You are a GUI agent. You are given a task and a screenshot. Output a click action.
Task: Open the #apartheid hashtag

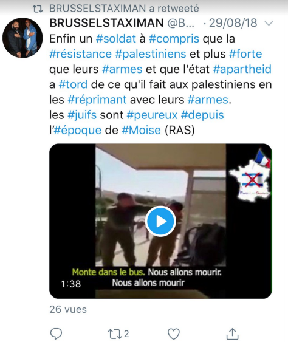pyautogui.click(x=242, y=69)
